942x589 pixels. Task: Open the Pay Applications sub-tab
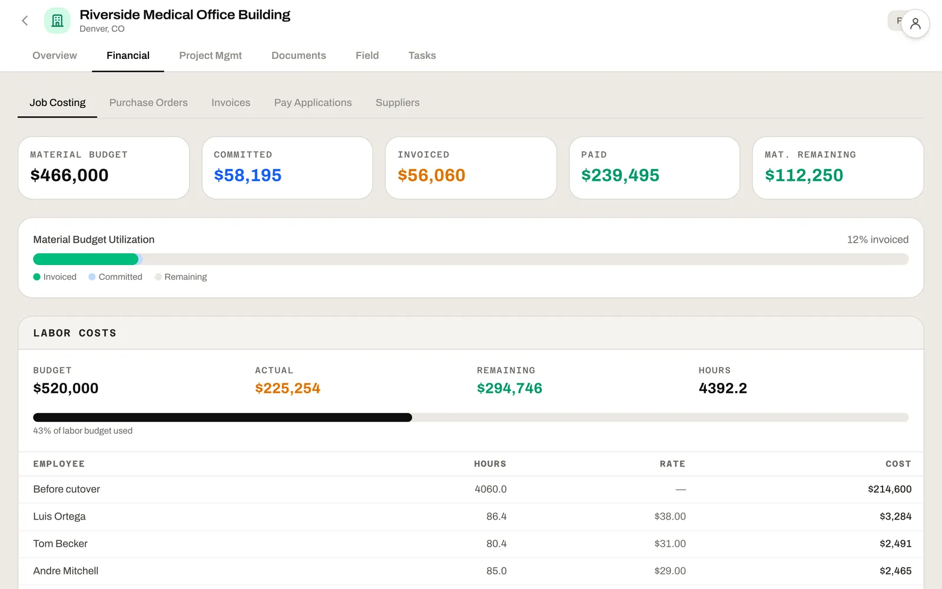click(x=313, y=102)
